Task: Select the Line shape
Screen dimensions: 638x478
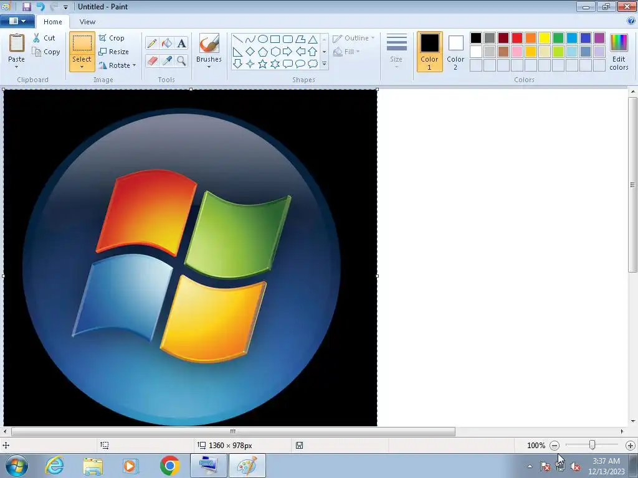Action: 237,39
